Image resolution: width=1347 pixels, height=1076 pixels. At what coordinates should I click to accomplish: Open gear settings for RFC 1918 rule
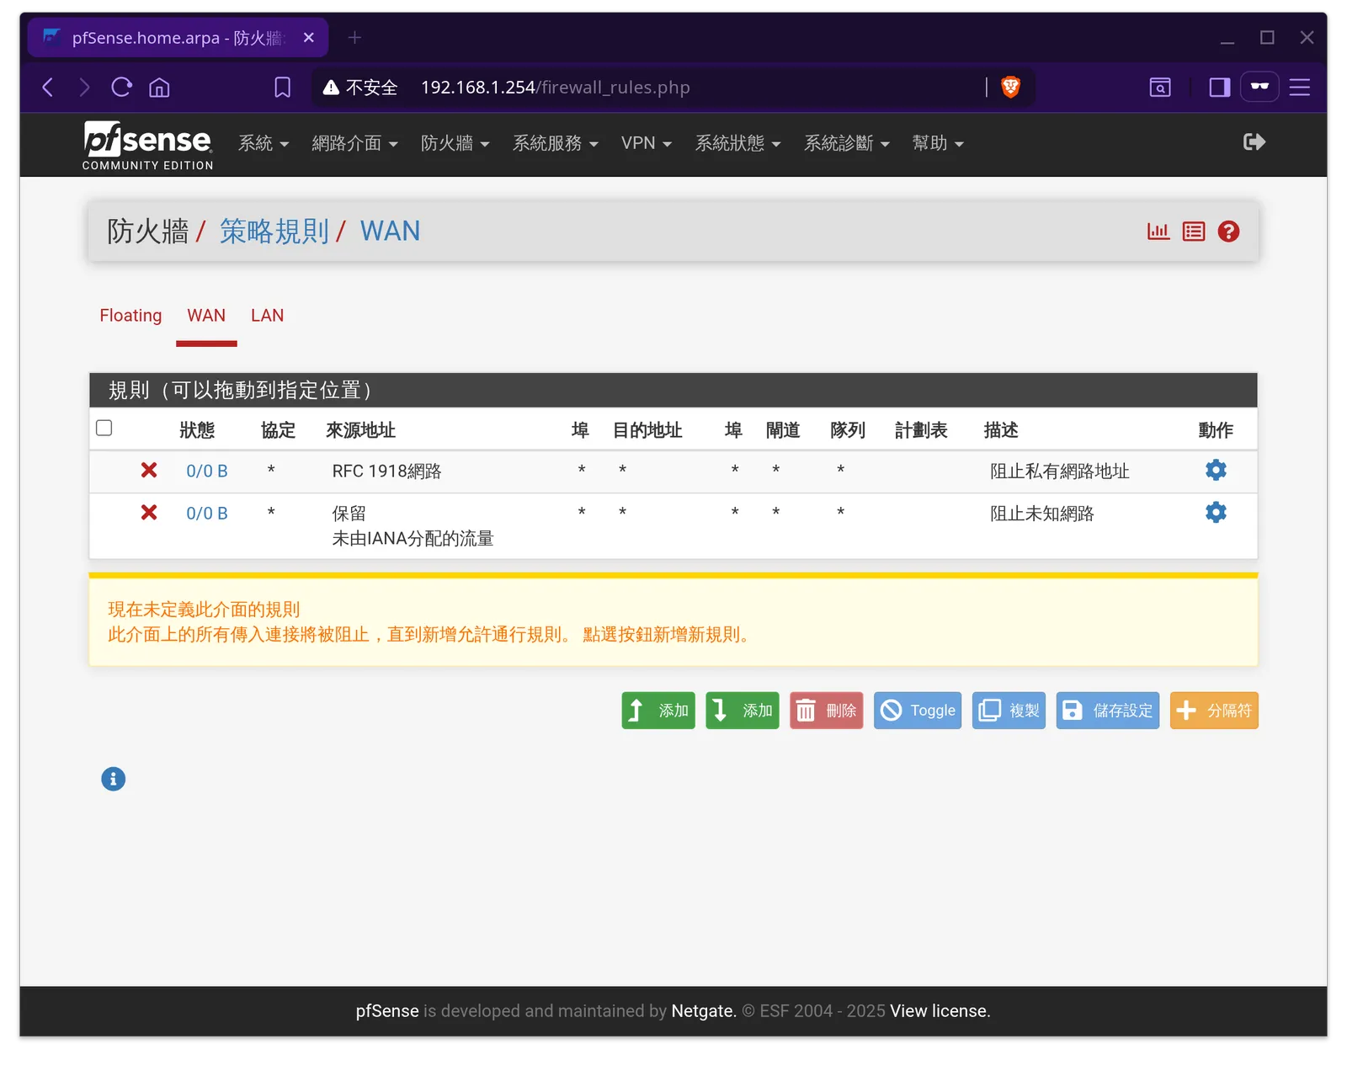coord(1216,470)
